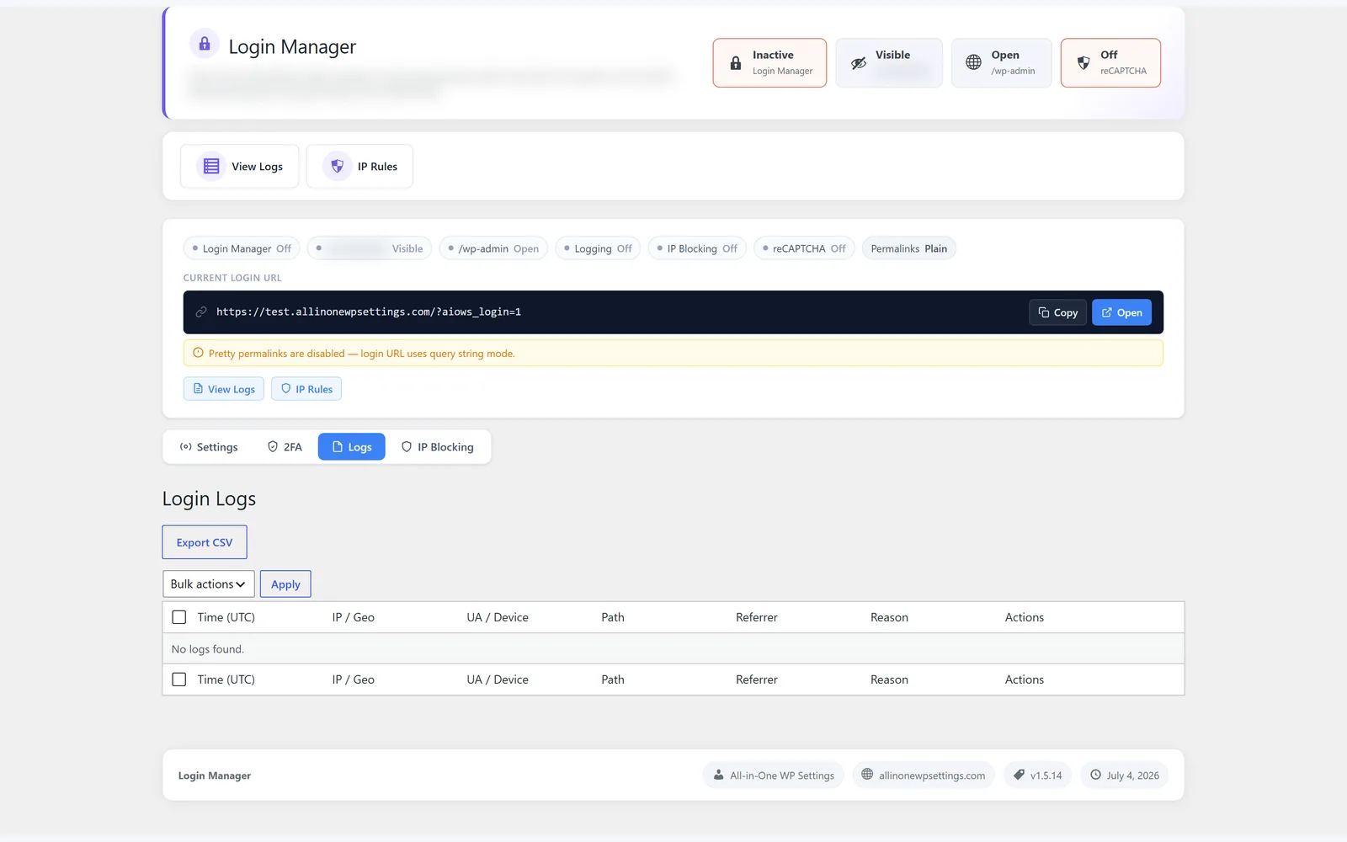The image size is (1347, 842).
Task: Click the clock icon beside the footer date
Action: click(x=1095, y=775)
